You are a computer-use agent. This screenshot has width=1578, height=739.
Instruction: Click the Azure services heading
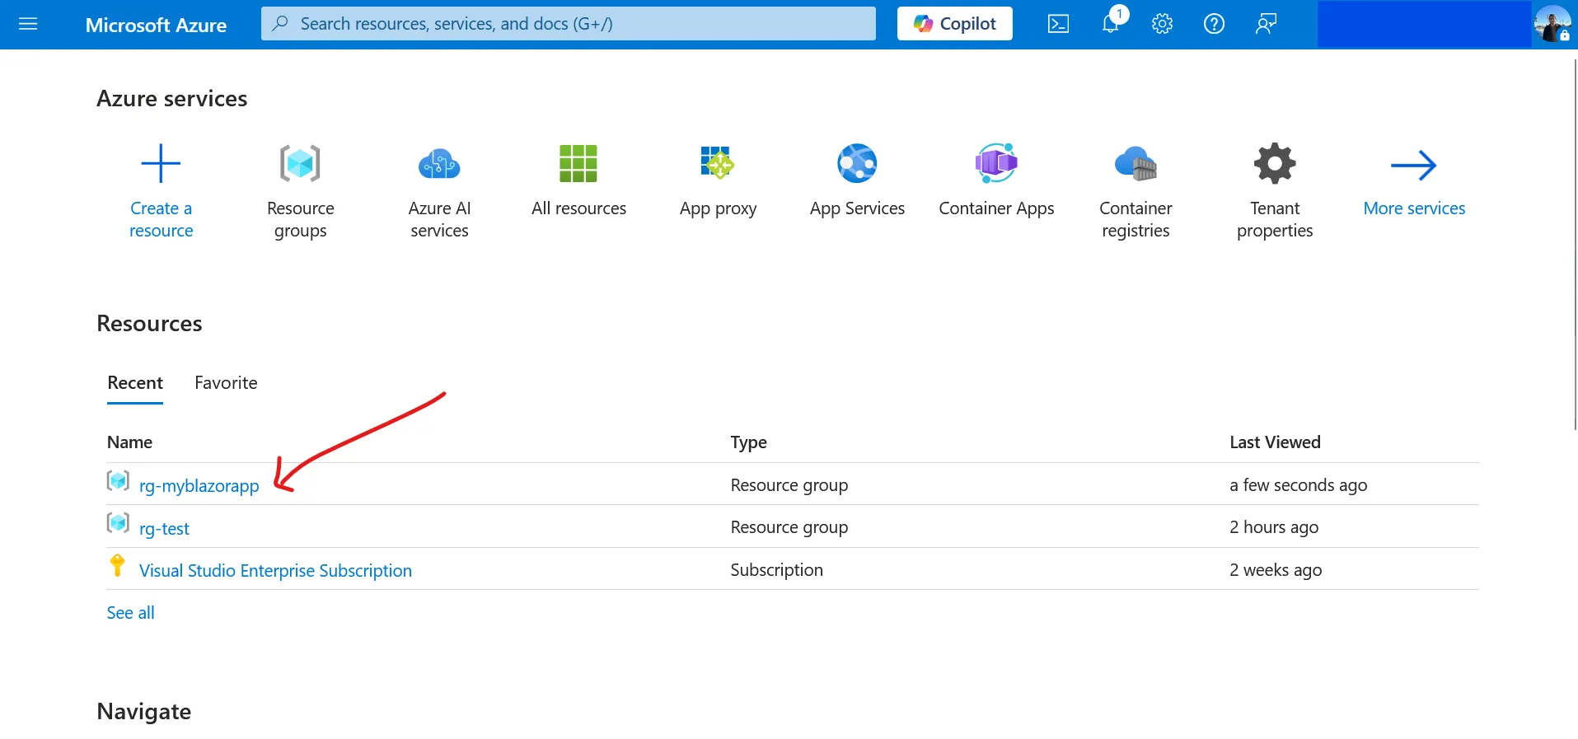pyautogui.click(x=171, y=99)
